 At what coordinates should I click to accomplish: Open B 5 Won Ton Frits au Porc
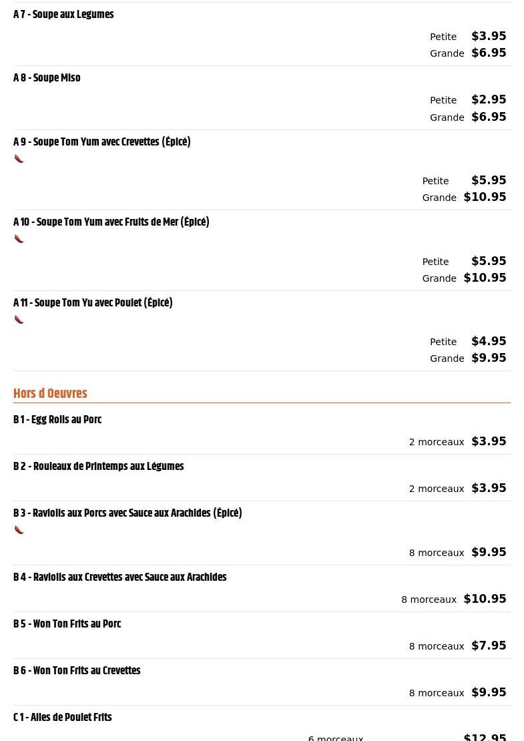click(67, 624)
